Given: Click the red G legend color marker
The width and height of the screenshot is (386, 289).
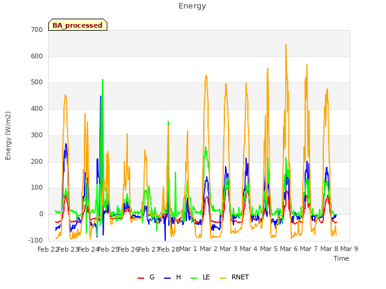Looking at the screenshot, I should pos(141,278).
